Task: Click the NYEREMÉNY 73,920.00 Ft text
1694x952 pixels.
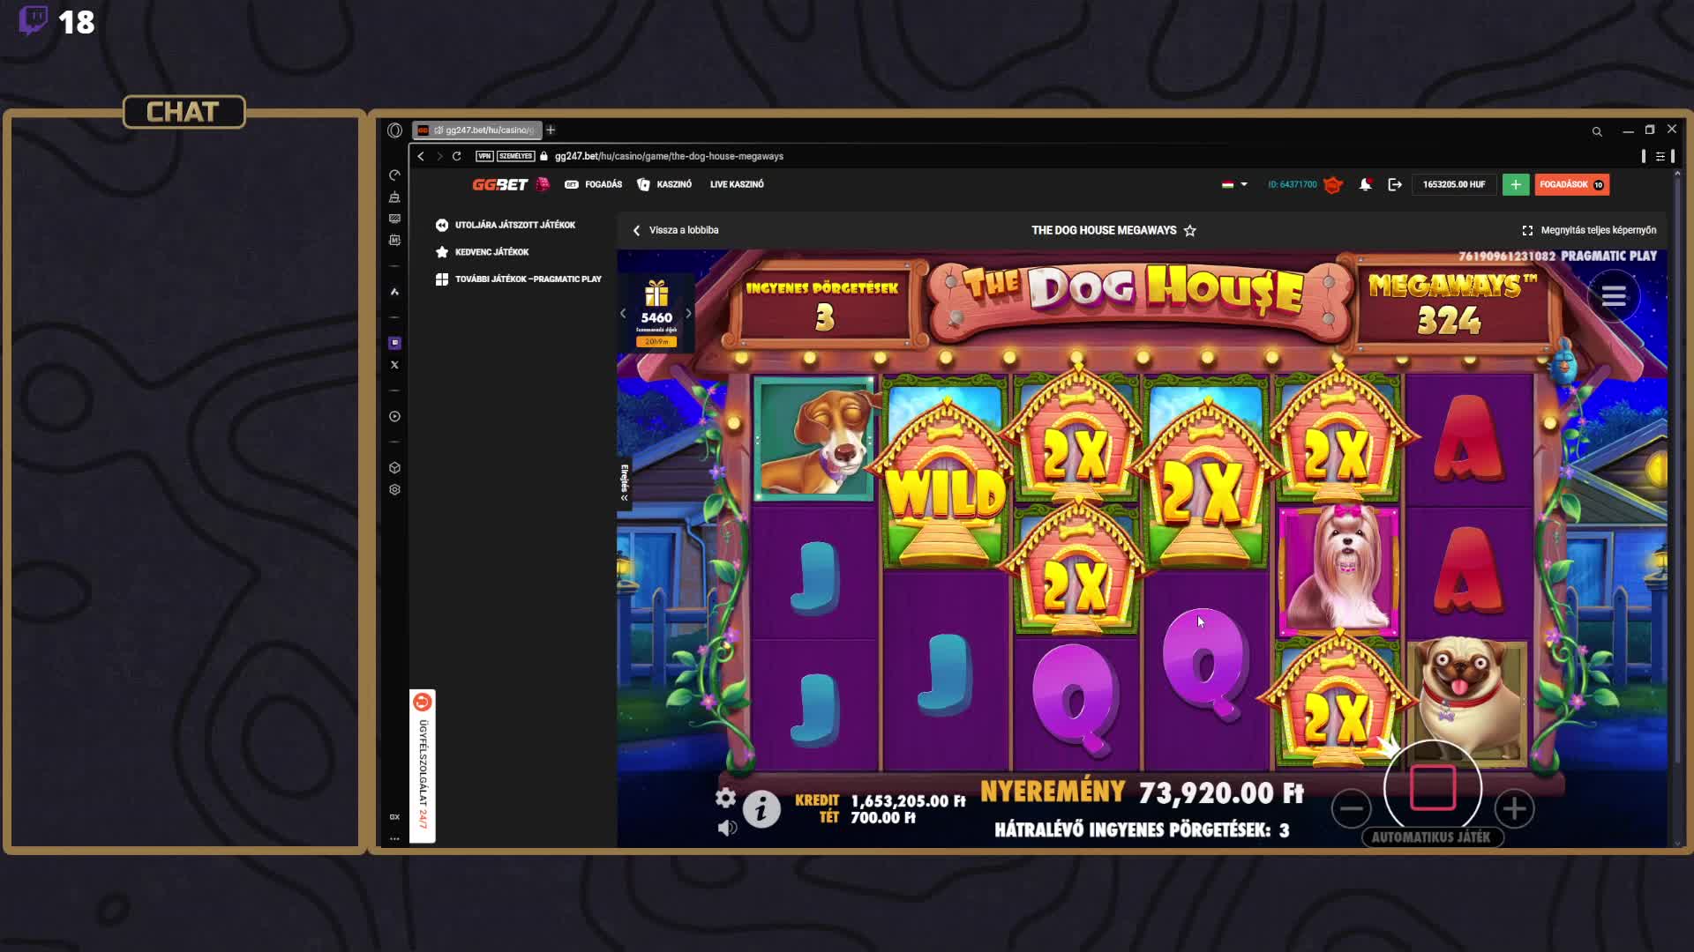Action: click(x=1142, y=792)
